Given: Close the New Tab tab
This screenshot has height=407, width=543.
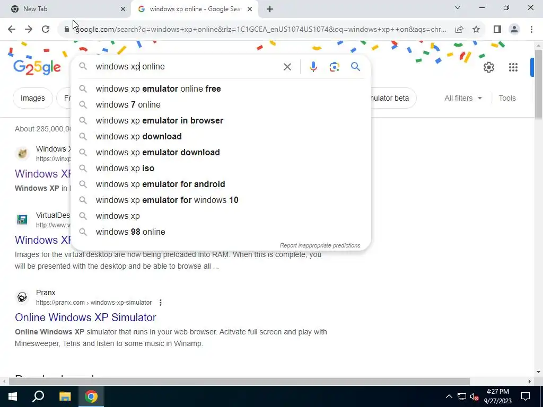Looking at the screenshot, I should coord(123,10).
